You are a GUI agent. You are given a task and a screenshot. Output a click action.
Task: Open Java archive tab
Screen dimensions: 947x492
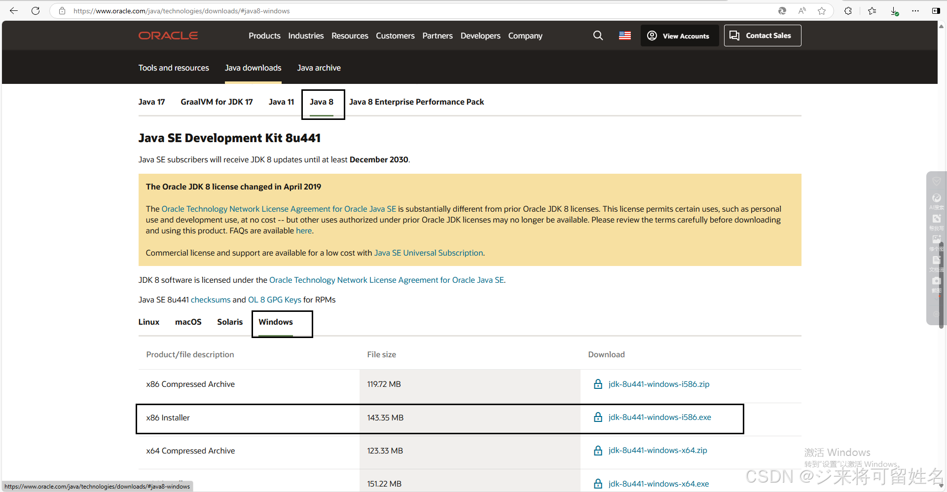click(x=319, y=68)
